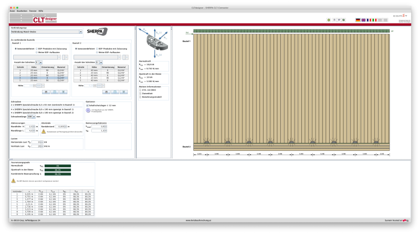Click the info icon below Schallschutzlager
Image resolution: width=420 pixels, height=234 pixels.
tap(87, 109)
